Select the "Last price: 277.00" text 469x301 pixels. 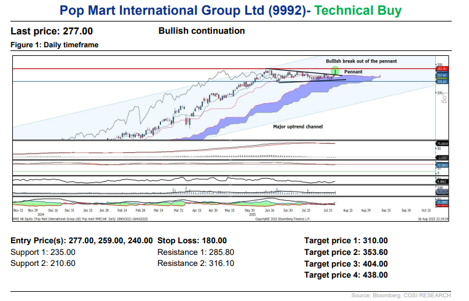click(x=52, y=31)
